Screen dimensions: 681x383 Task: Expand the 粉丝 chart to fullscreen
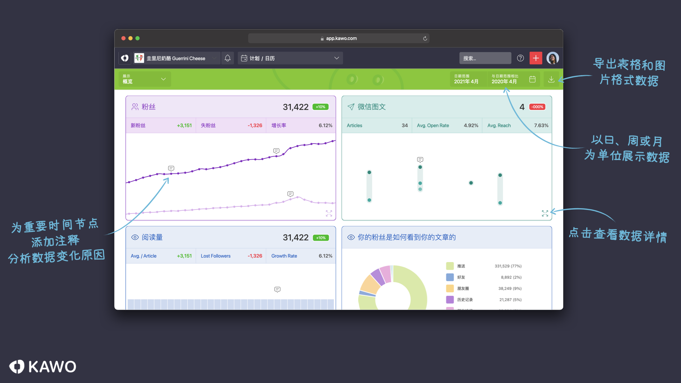click(x=329, y=213)
